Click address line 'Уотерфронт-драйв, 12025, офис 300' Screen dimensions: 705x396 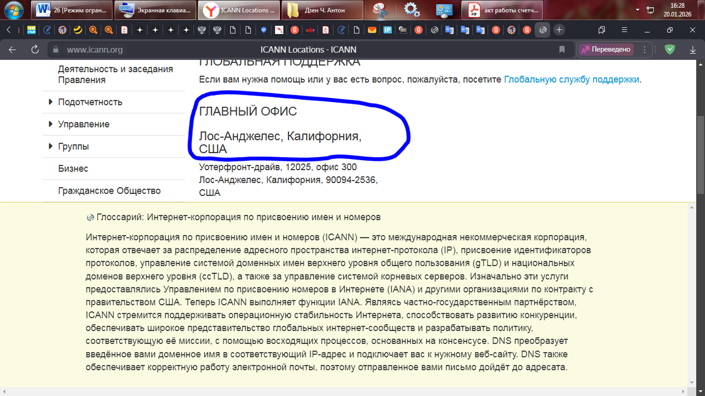[278, 167]
